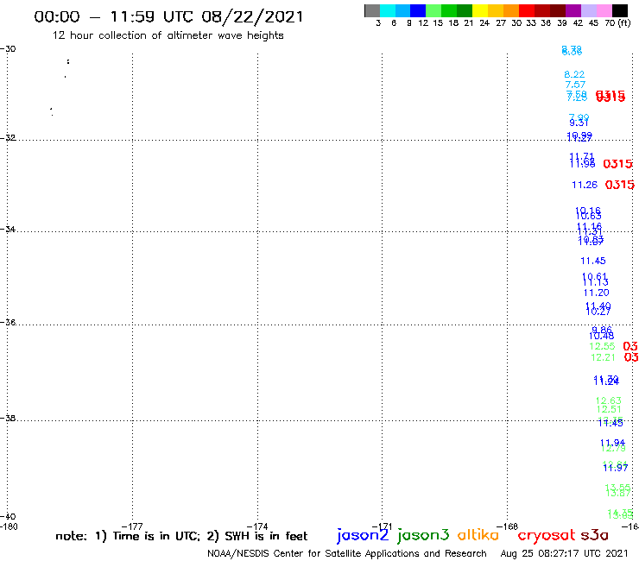Click the gray 3 ft legend swatch

coord(372,10)
